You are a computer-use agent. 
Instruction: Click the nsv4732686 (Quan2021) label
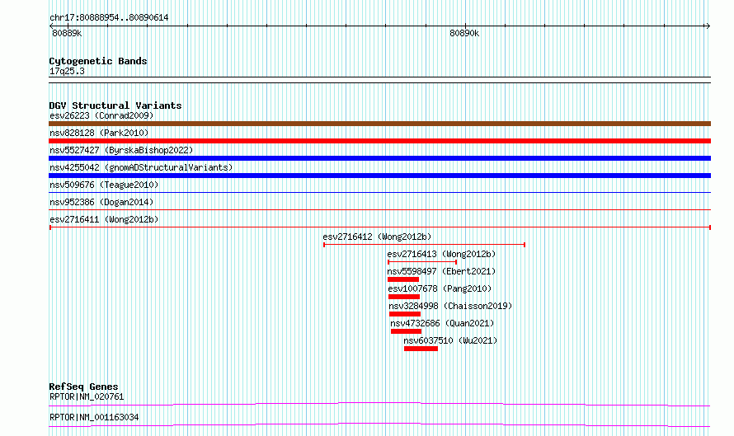[x=442, y=323]
